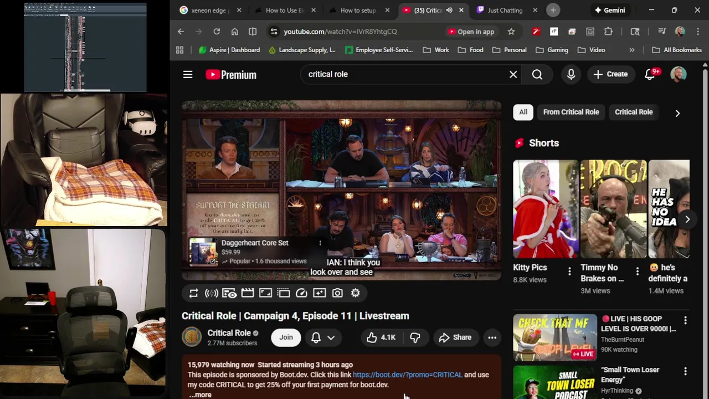
Task: Open the Work bookmarks folder
Action: pyautogui.click(x=435, y=50)
